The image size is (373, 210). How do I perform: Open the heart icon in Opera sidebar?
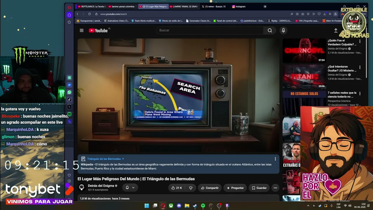coord(69,175)
